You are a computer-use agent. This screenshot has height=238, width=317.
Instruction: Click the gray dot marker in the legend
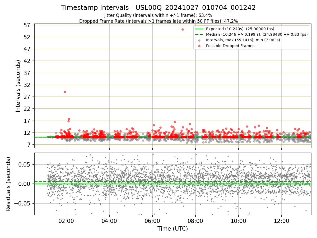point(199,40)
